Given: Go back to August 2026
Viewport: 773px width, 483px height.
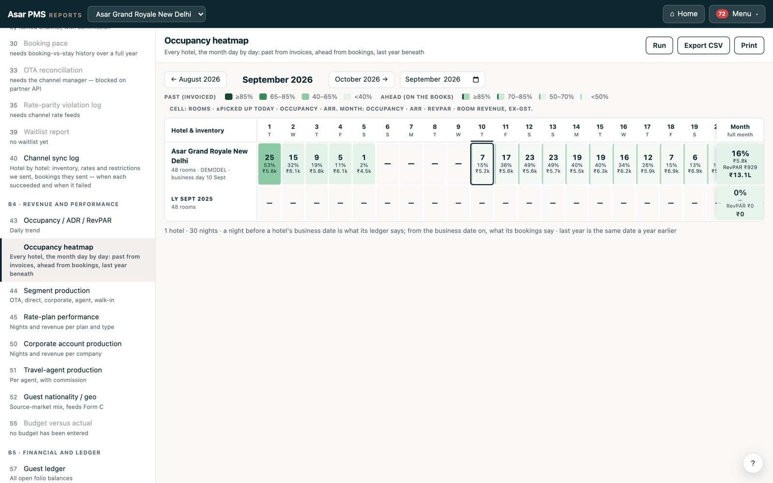Looking at the screenshot, I should tap(195, 80).
